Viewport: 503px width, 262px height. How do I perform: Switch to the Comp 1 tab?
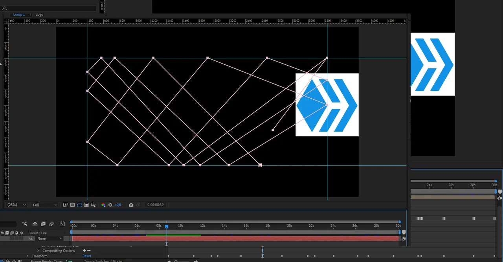[x=18, y=15]
